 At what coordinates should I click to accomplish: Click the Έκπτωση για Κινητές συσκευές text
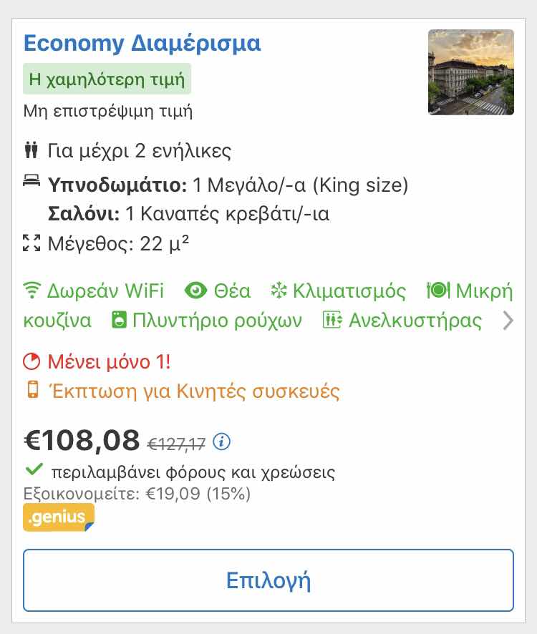tap(194, 391)
